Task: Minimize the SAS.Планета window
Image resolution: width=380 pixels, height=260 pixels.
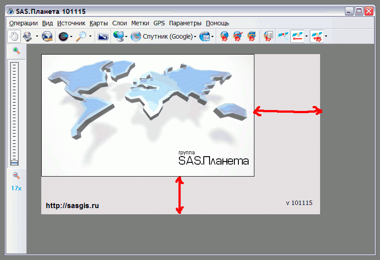Action: pos(349,11)
